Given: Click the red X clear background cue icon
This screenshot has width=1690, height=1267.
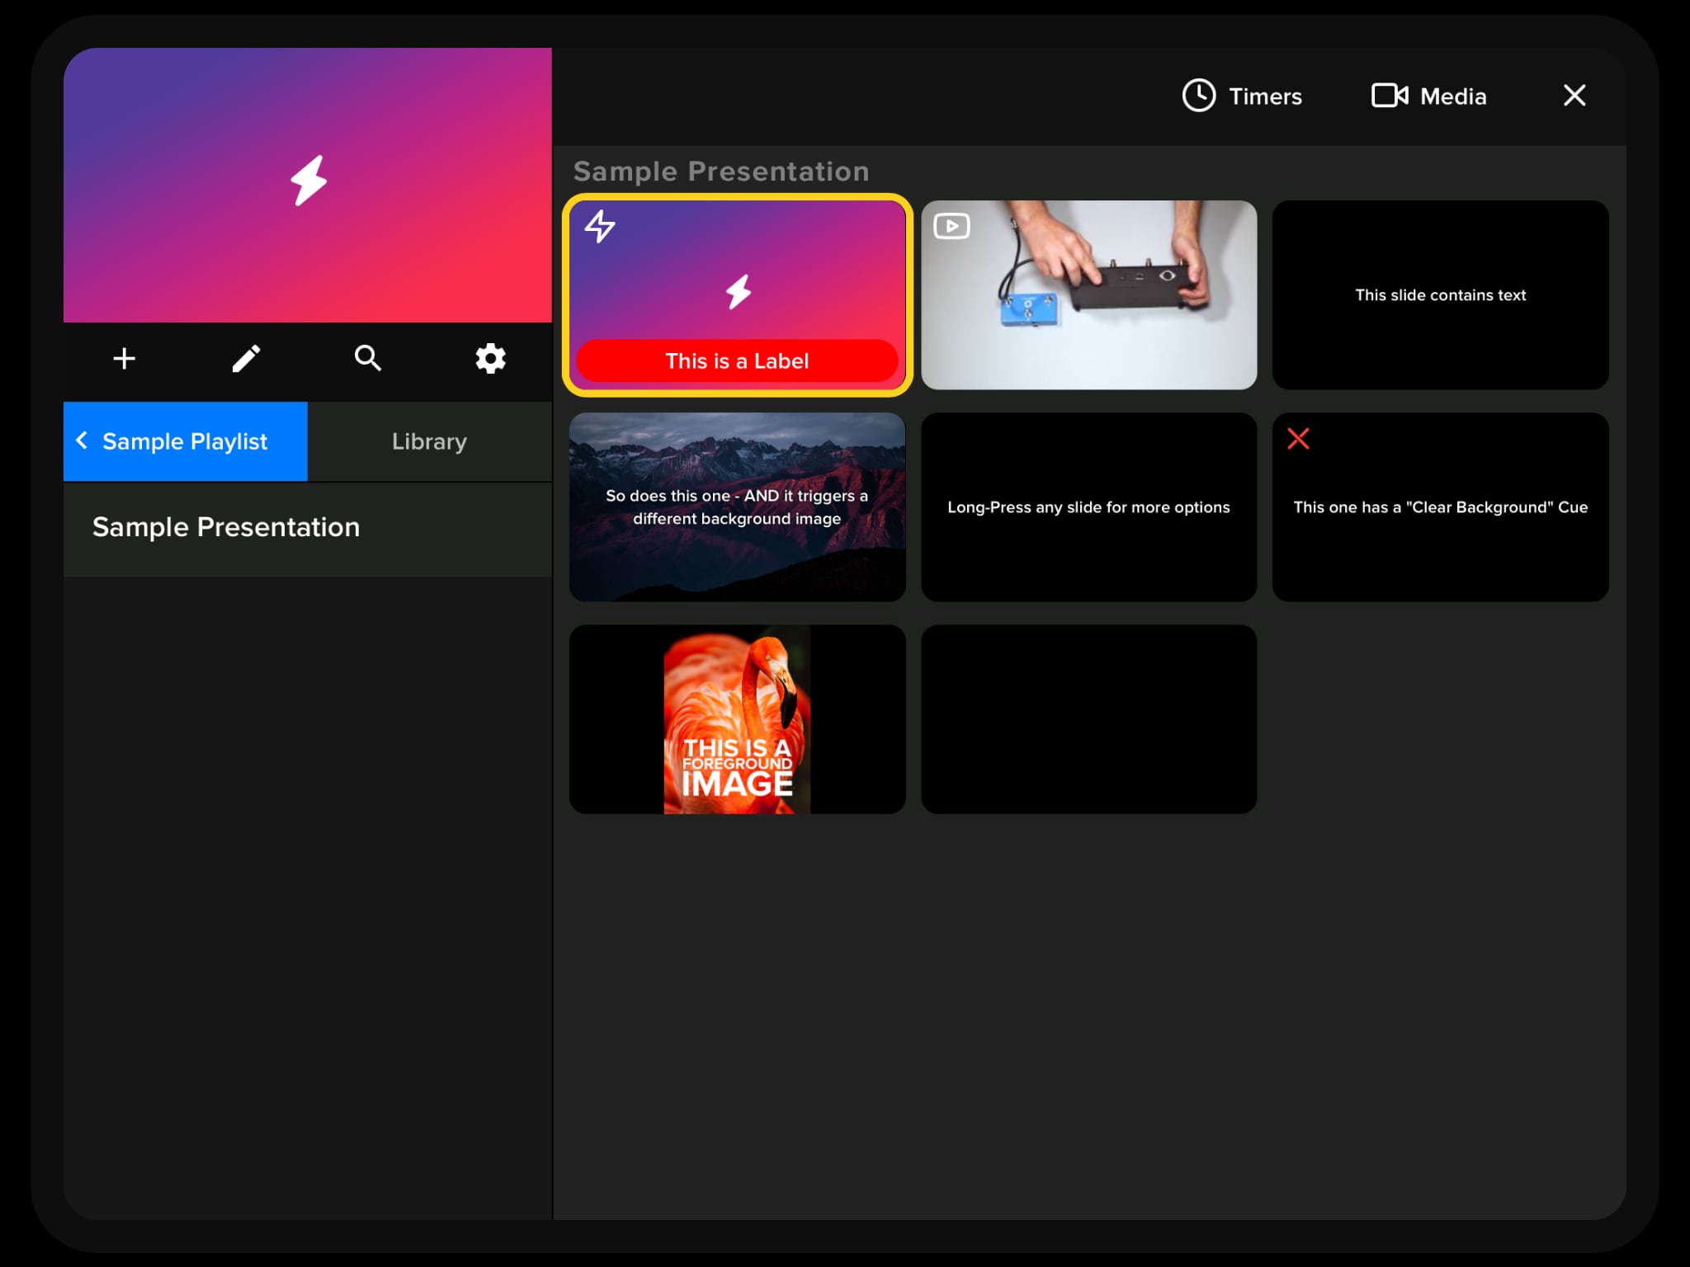Looking at the screenshot, I should (x=1298, y=439).
